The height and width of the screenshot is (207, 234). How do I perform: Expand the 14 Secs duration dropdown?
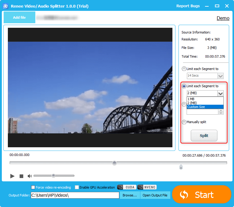tap(221, 76)
